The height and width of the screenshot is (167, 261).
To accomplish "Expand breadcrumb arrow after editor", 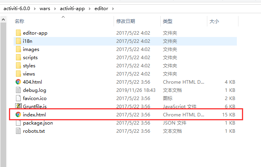I will (113, 9).
